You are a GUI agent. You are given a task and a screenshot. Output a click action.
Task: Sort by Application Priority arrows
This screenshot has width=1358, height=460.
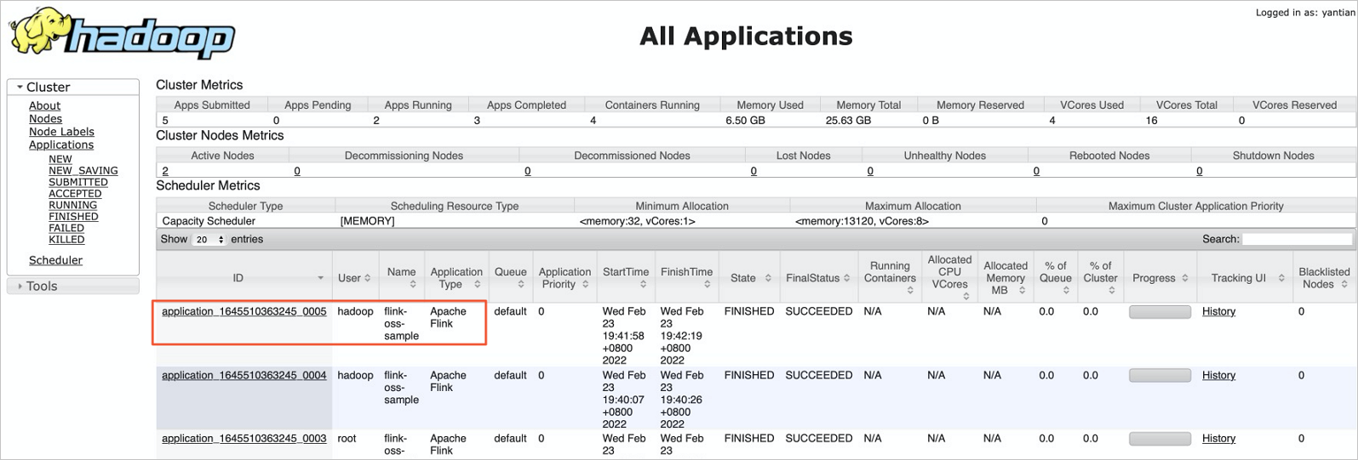586,285
